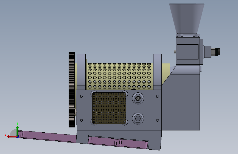The height and width of the screenshot is (154, 238).
Task: Pick top-left screw hole of front panel
Action: pos(81,96)
